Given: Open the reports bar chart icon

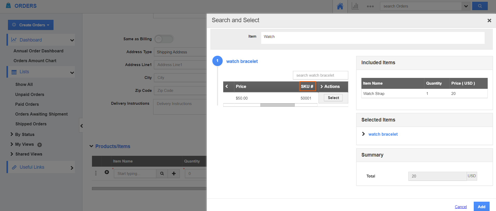Looking at the screenshot, I should (x=355, y=6).
